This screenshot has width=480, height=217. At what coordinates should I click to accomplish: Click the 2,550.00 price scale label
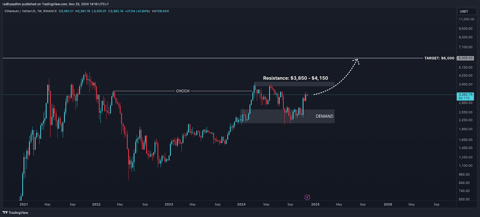pos(466,112)
